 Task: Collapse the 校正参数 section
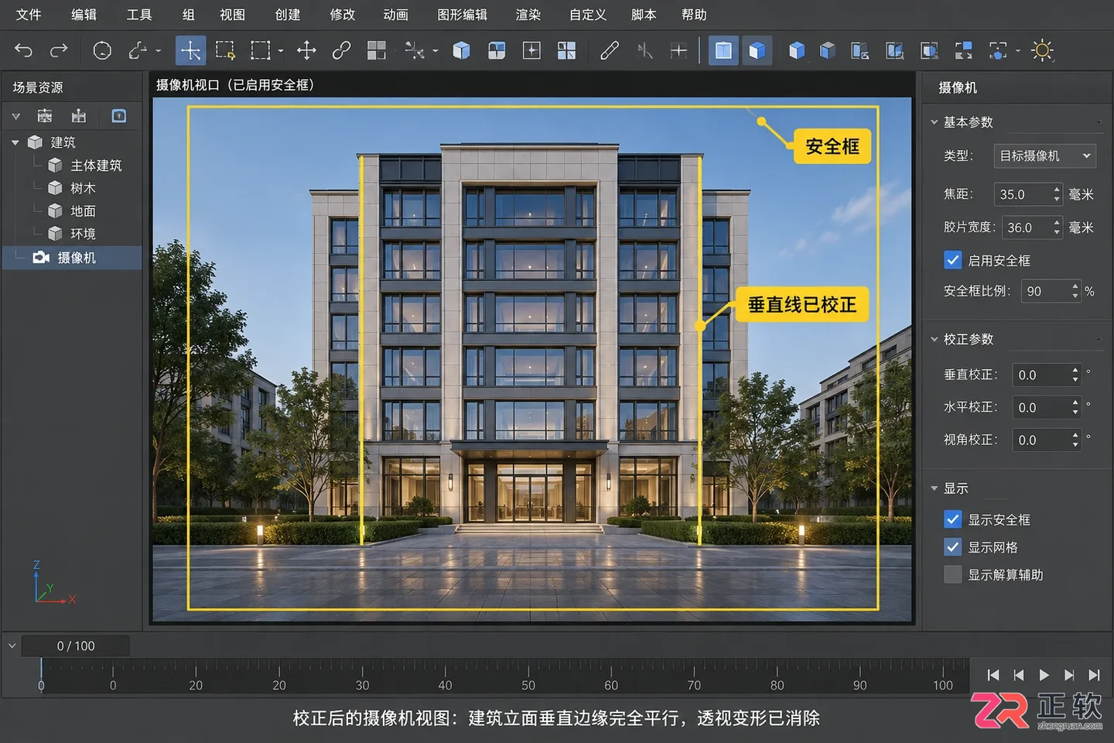click(935, 339)
